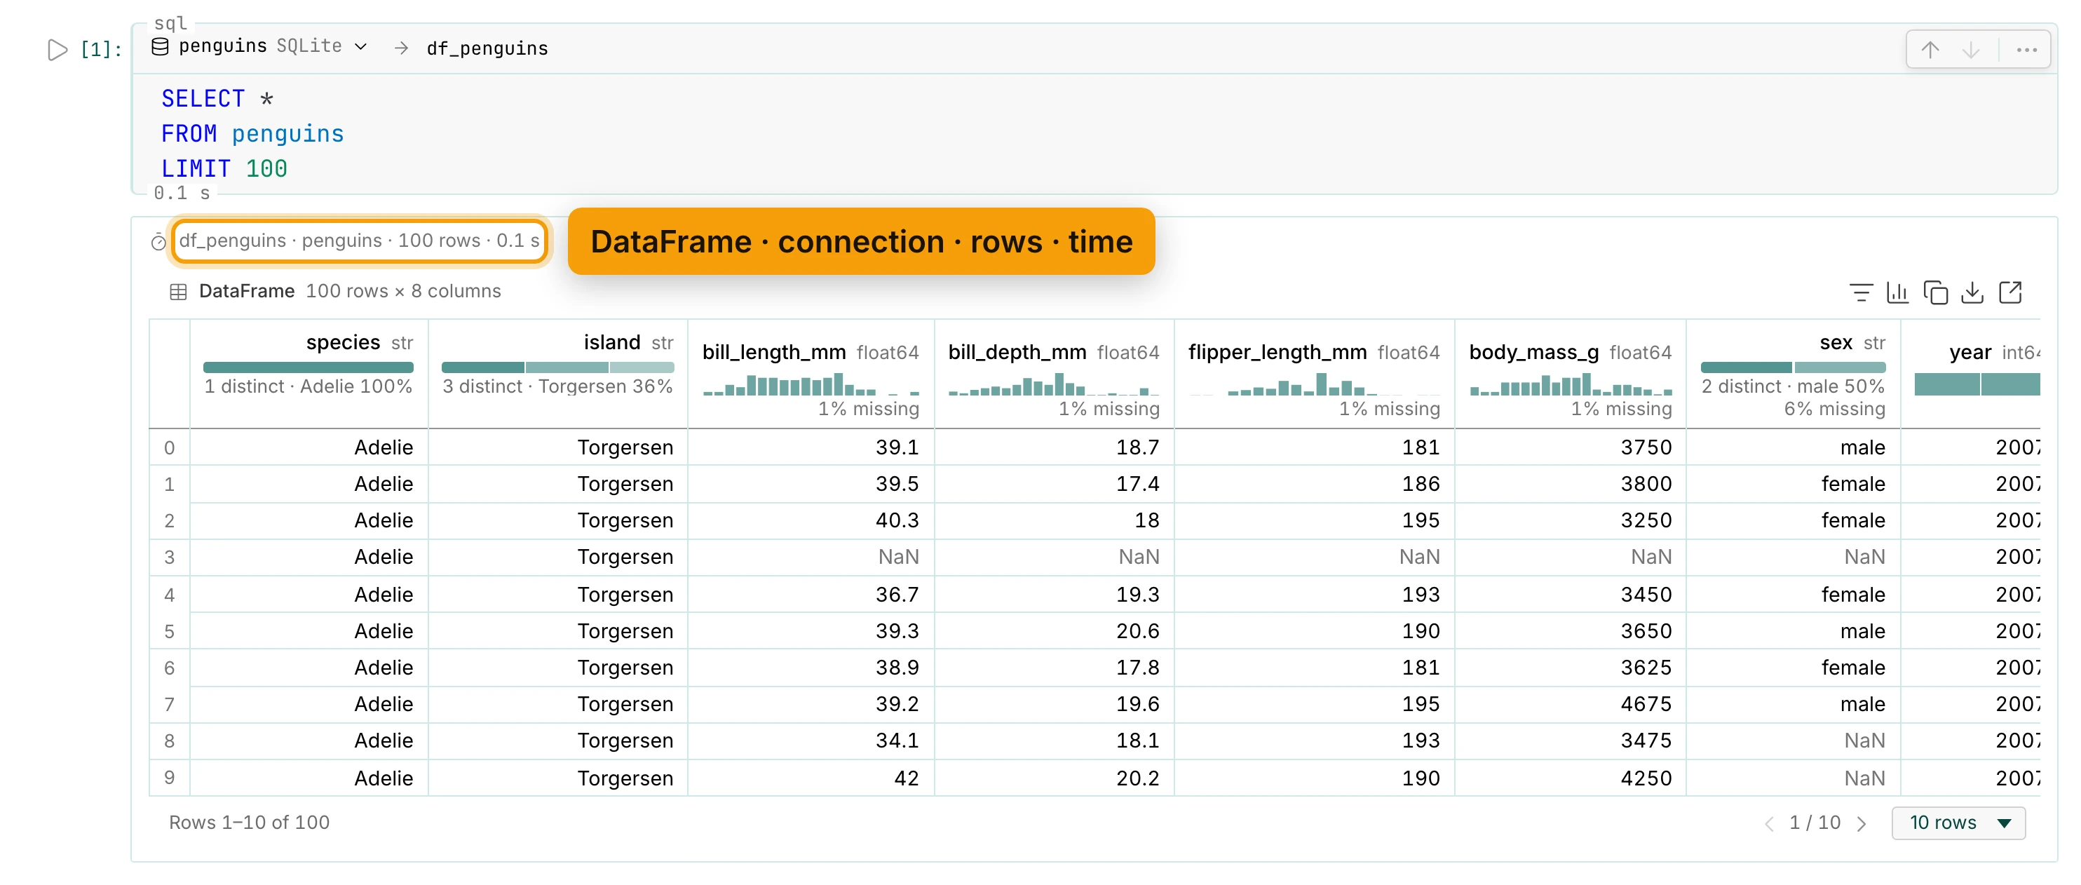Image resolution: width=2081 pixels, height=885 pixels.
Task: Go to the previous page arrow
Action: [1768, 823]
